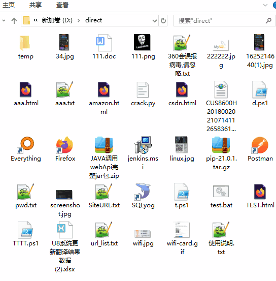Refresh the direct folder listing
The height and width of the screenshot is (281, 276).
[x=163, y=21]
